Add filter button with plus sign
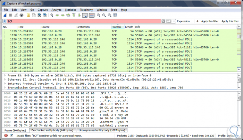The image size is (243, 140). (x=197, y=21)
